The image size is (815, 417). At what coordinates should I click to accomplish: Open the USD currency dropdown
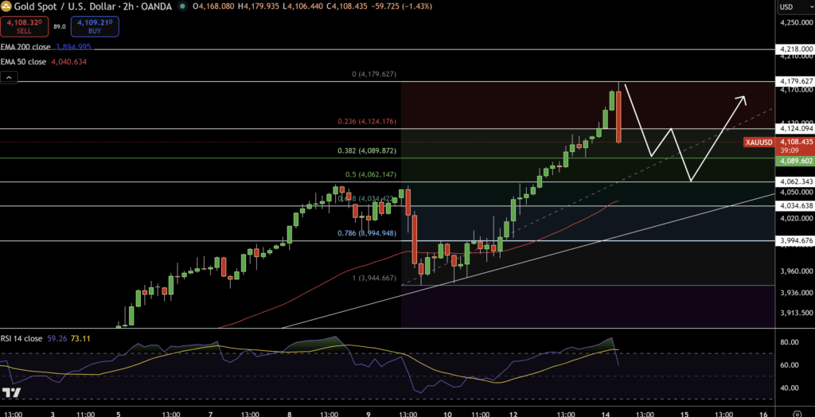[x=786, y=7]
